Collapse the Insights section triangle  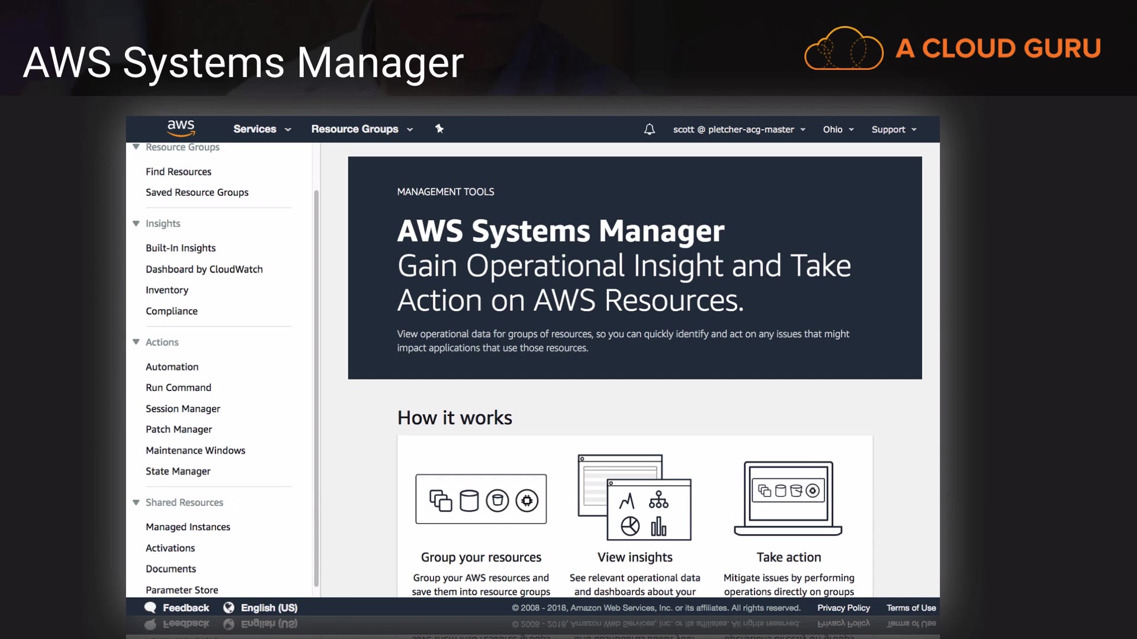point(136,223)
